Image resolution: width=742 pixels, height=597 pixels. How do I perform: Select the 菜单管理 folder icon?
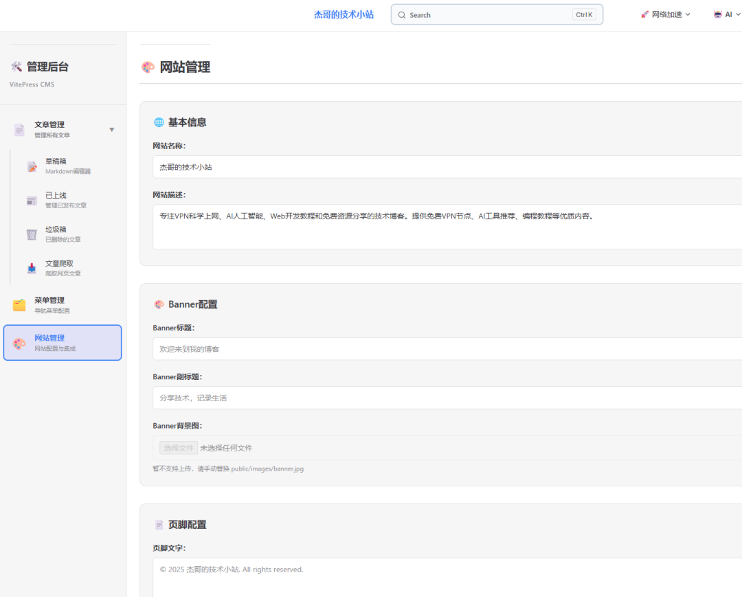(x=19, y=304)
